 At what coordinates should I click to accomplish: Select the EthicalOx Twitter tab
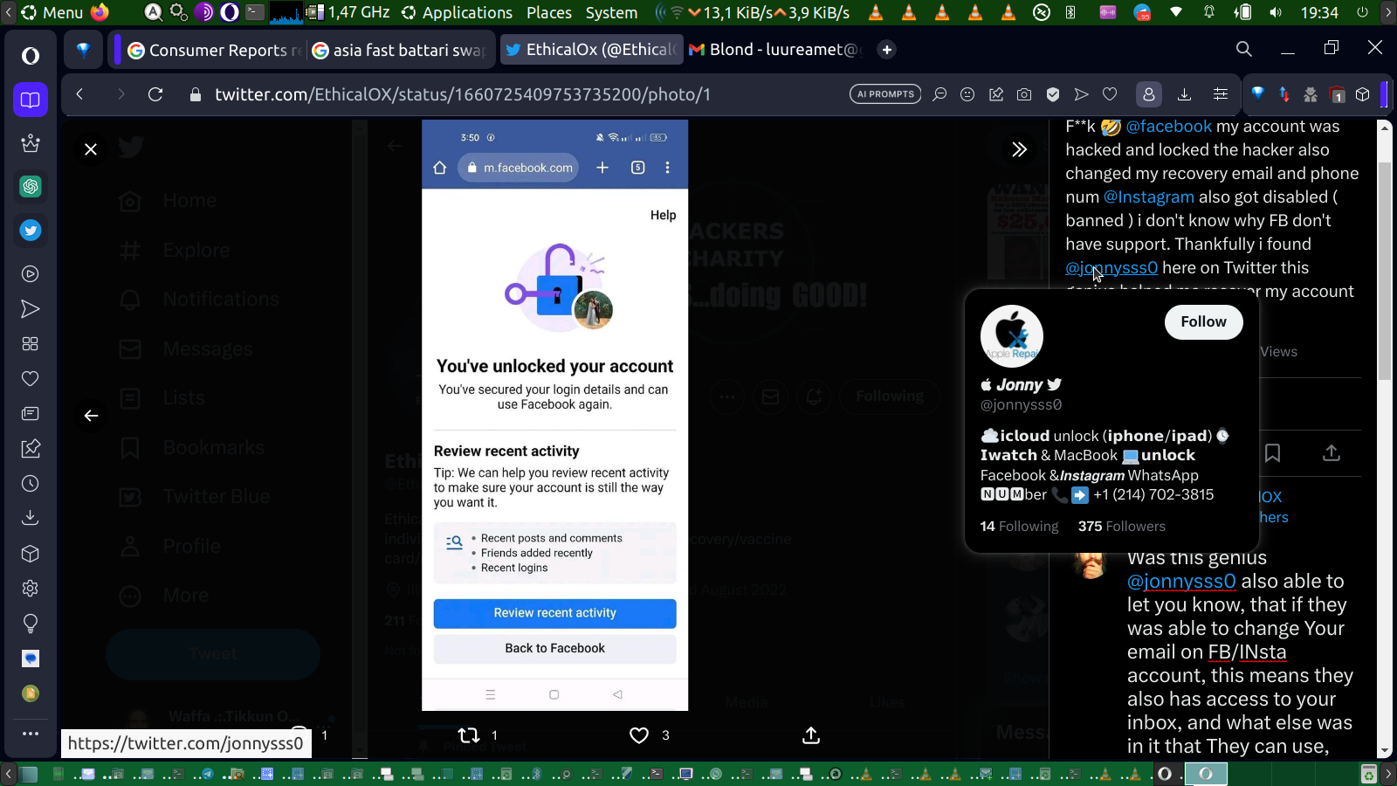(591, 50)
